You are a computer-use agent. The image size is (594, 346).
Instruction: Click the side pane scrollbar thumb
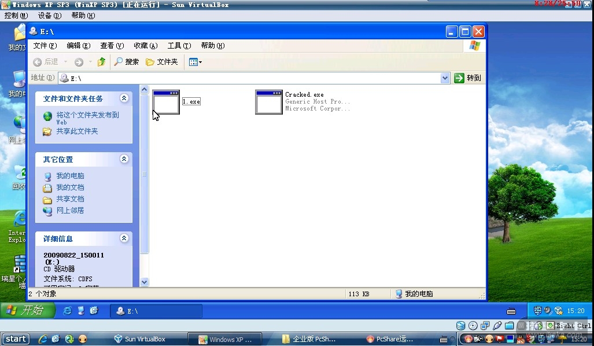click(x=145, y=174)
